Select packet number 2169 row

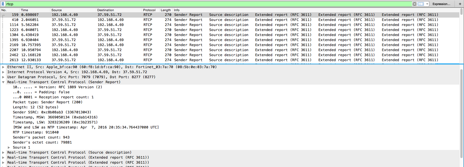pos(230,45)
